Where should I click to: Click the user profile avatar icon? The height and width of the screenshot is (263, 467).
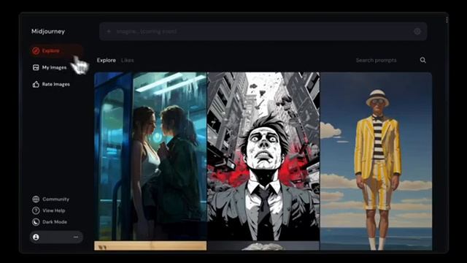point(36,237)
